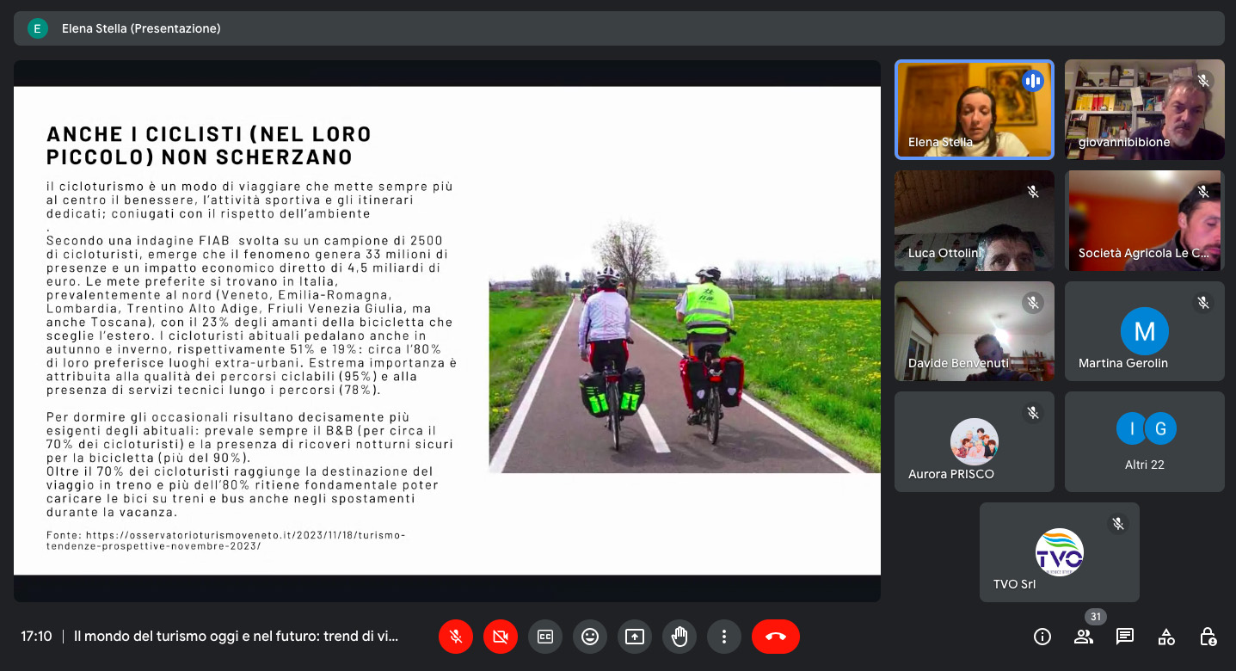The width and height of the screenshot is (1236, 671).
Task: Toggle closed captions
Action: 545,637
